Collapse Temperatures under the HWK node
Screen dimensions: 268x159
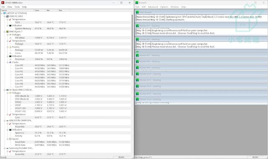(8, 19)
